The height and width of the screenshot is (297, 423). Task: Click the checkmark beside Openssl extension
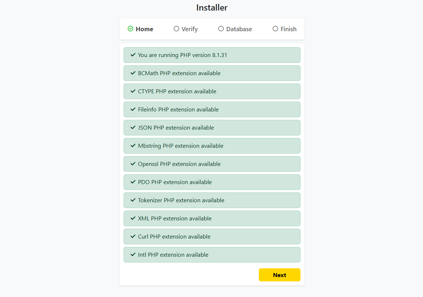(133, 163)
